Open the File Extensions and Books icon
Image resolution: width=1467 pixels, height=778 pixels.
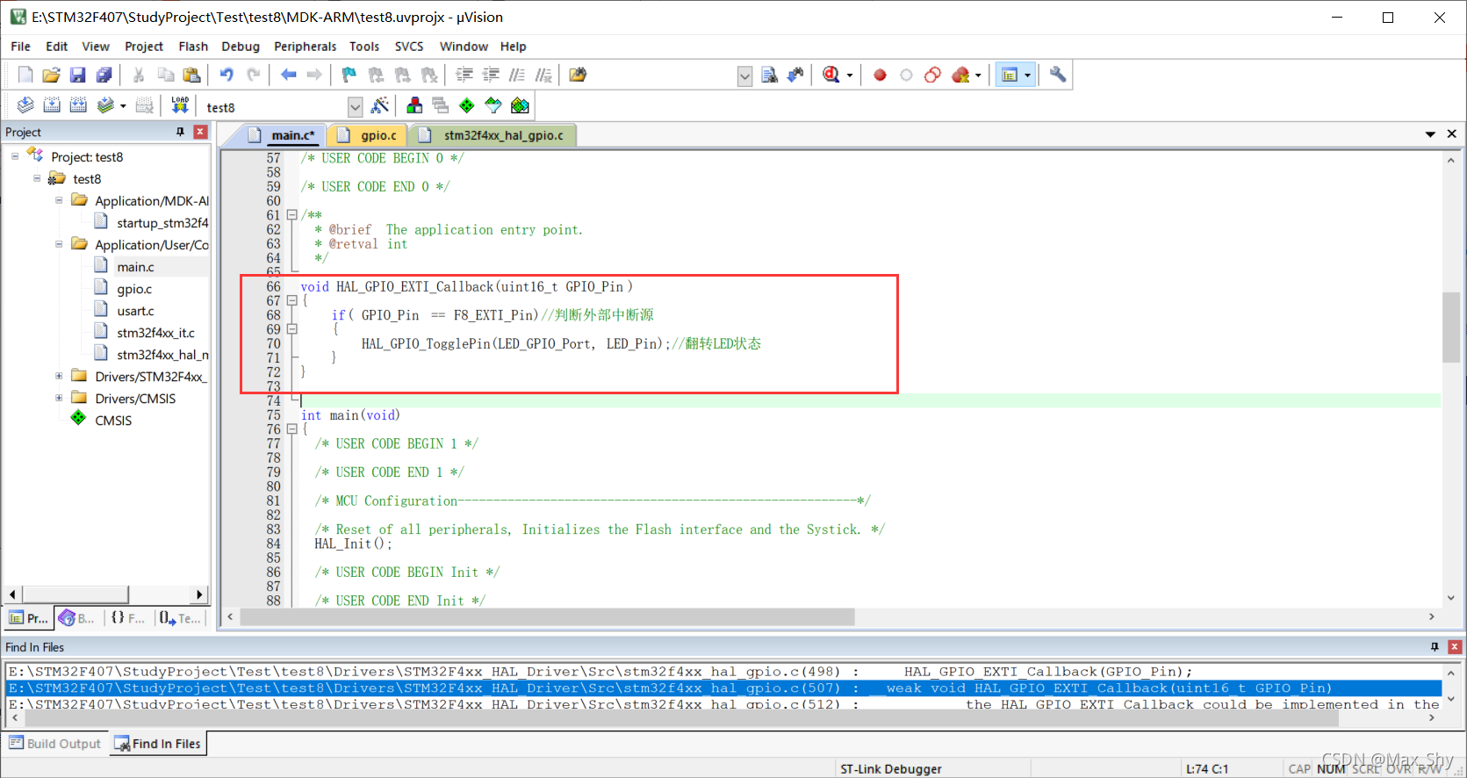(414, 106)
